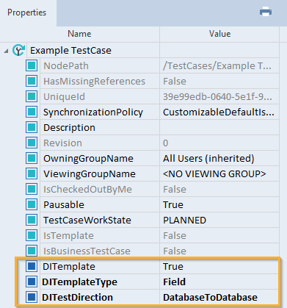287x308 pixels.
Task: Click the icon beside IsBusinessTestCase
Action: pos(32,251)
